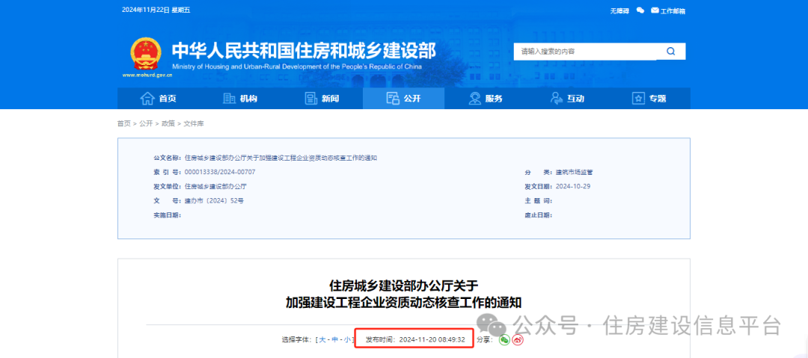Open 工作邮箱 envelope icon
Viewport: 808px width, 358px height.
(655, 10)
